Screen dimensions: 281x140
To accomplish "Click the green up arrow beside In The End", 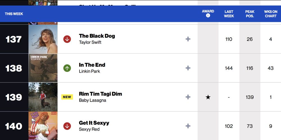I will (x=67, y=68).
